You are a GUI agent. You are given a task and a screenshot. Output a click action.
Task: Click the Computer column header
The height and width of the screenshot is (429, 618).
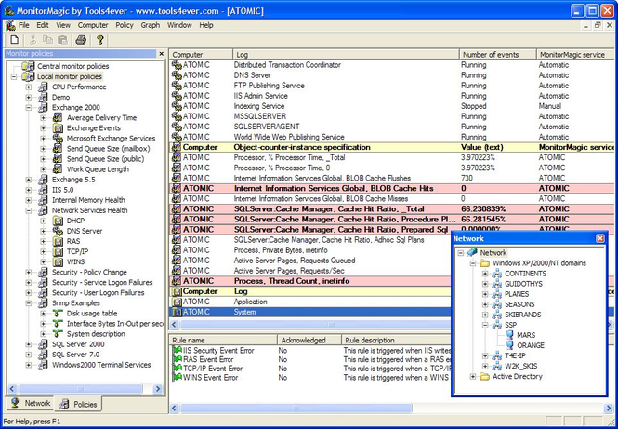tap(201, 55)
